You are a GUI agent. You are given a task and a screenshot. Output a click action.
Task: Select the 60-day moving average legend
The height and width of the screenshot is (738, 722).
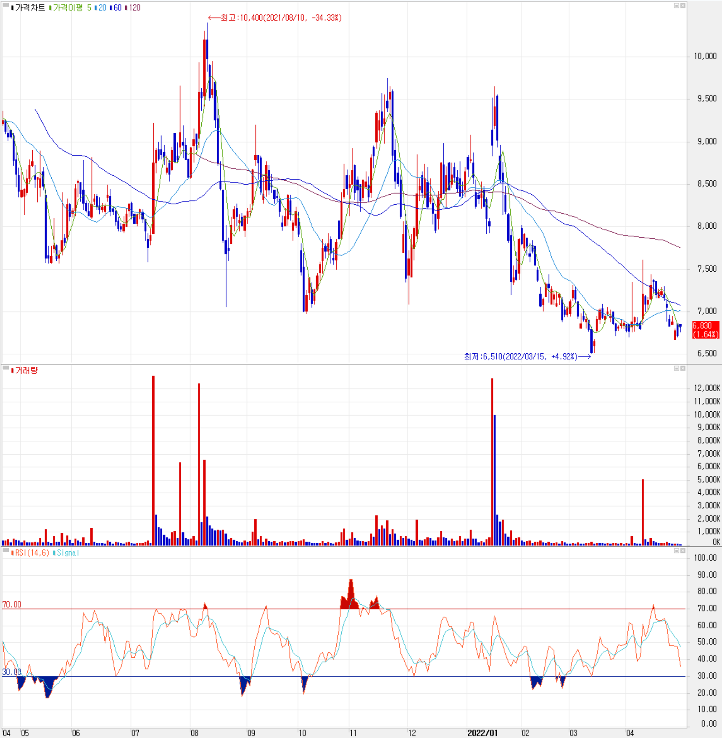click(x=116, y=8)
